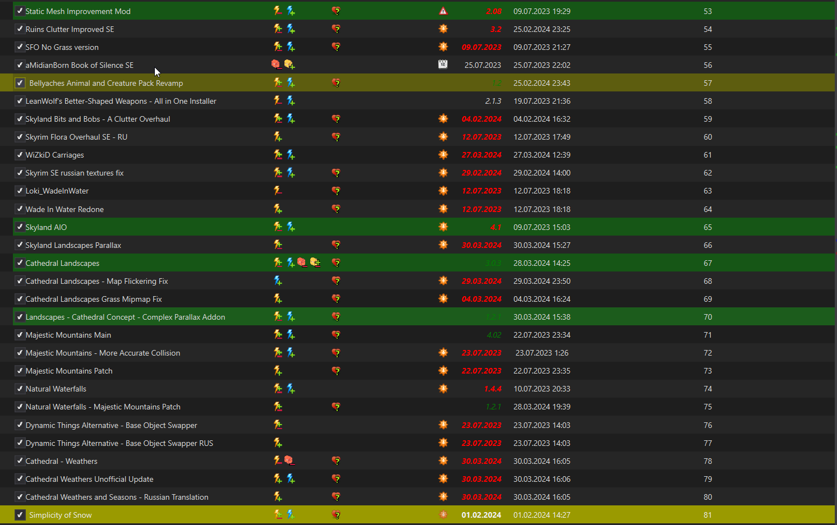The height and width of the screenshot is (525, 837).
Task: Click the red archive icon on the Cathedral Landscapes row
Action: (302, 262)
